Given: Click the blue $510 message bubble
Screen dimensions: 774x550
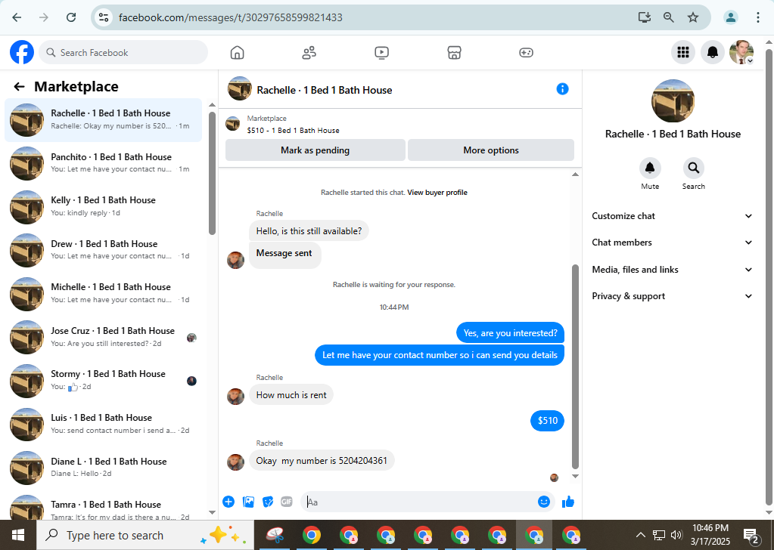Looking at the screenshot, I should click(548, 420).
